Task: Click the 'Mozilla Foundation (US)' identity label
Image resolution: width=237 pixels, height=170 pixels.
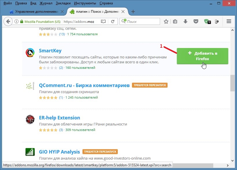Action: (43, 22)
